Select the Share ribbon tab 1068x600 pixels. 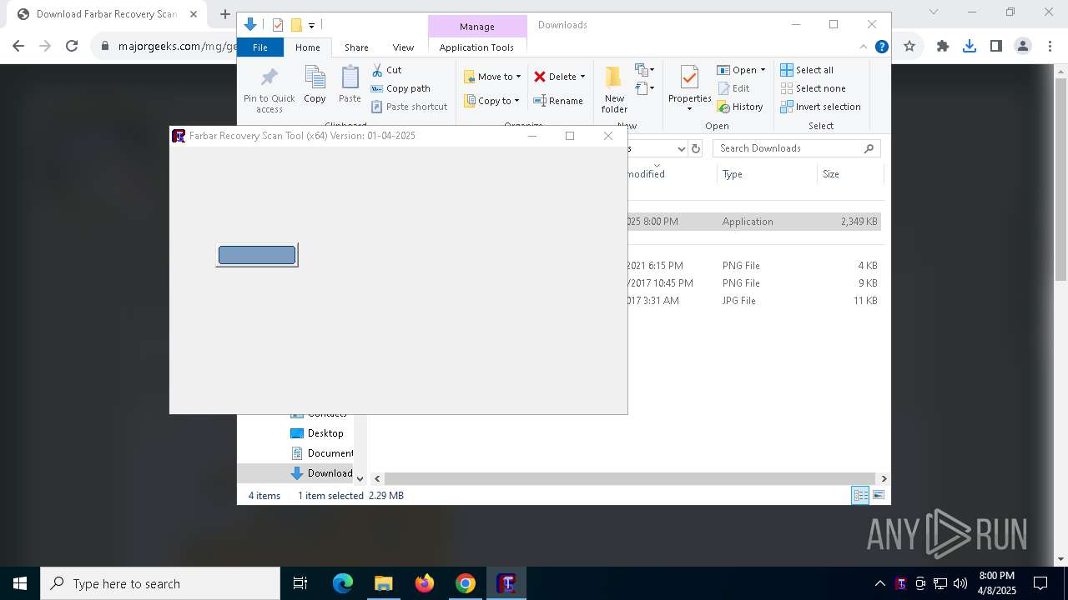pos(356,47)
